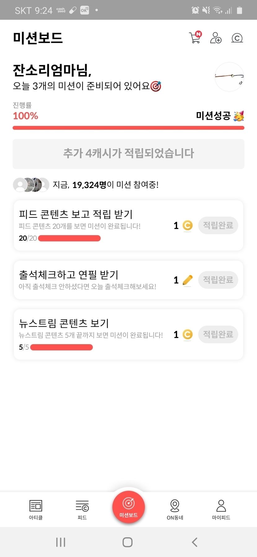The width and height of the screenshot is (257, 557).
Task: Tap the 100% mission progress bar
Action: pos(128,128)
